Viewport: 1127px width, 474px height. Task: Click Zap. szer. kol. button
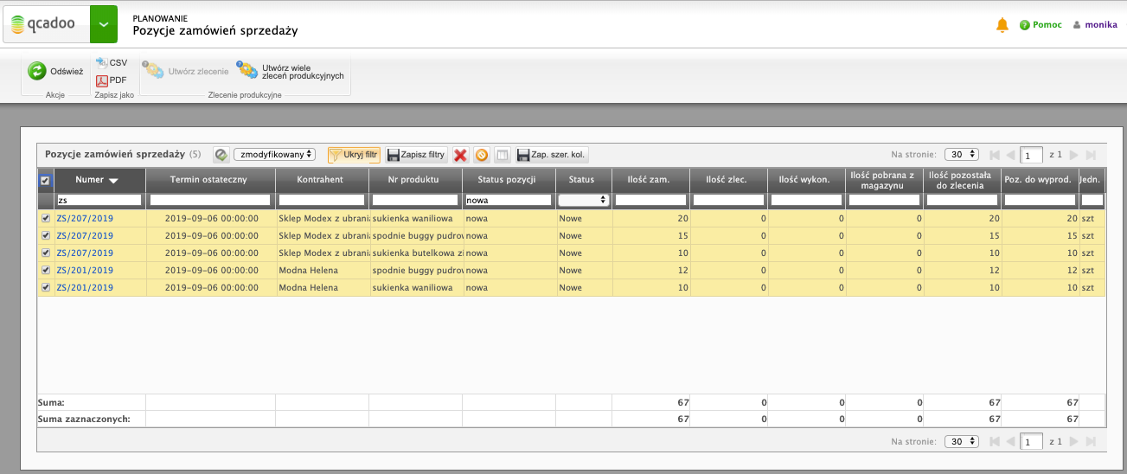point(552,155)
